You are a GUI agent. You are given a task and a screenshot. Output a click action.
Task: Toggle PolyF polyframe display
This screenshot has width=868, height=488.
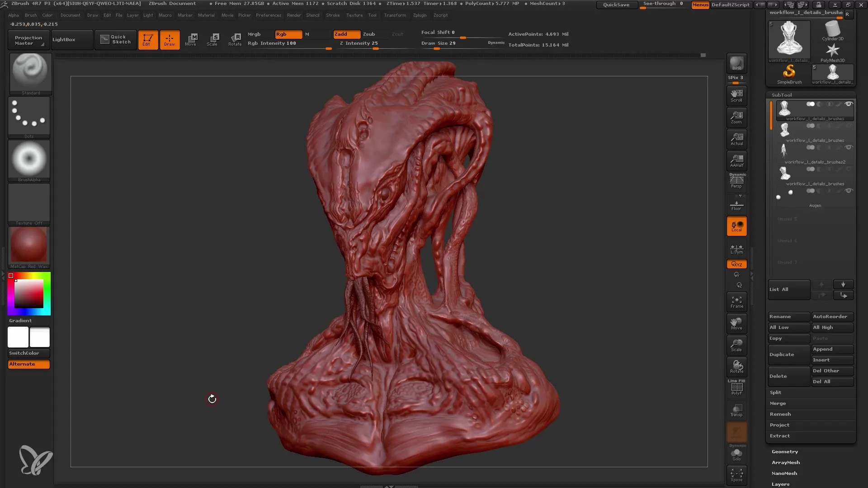click(736, 388)
